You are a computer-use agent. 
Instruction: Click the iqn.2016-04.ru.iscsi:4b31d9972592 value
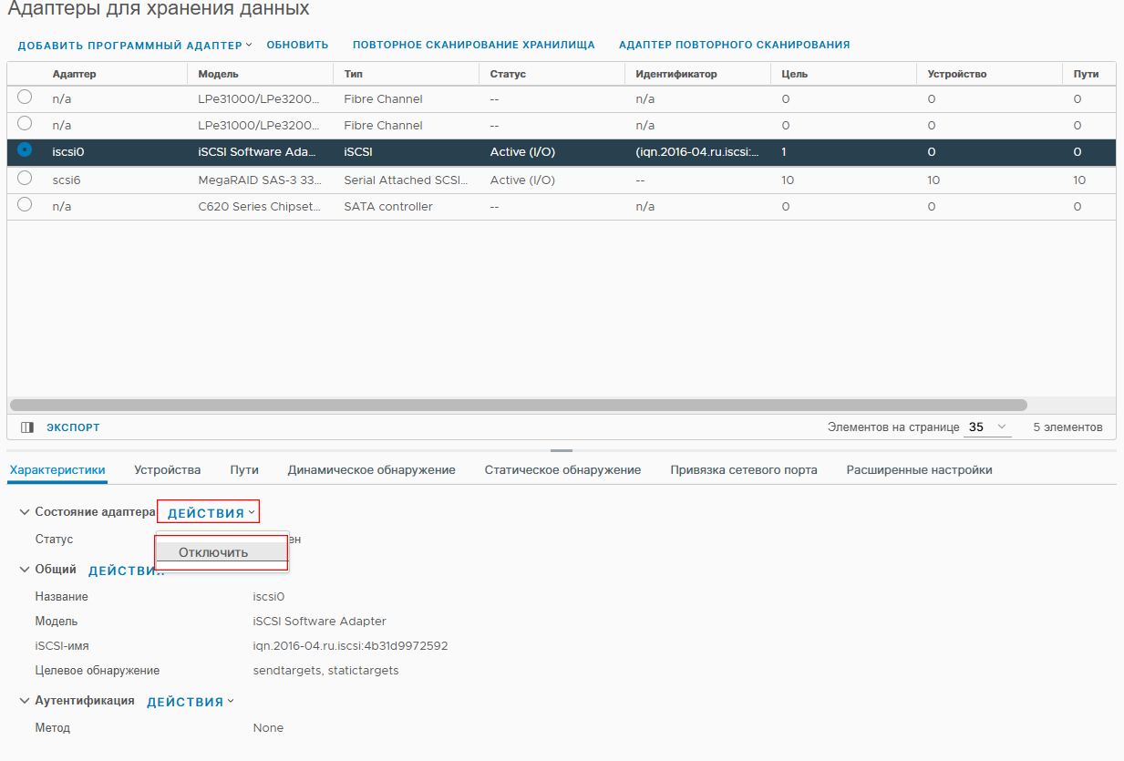pos(350,646)
